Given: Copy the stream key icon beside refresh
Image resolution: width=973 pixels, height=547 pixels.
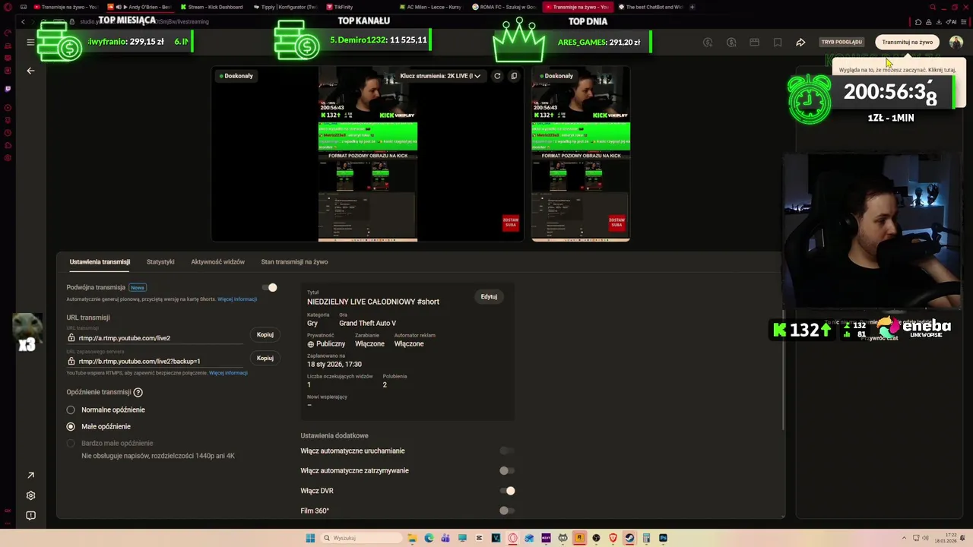Looking at the screenshot, I should pyautogui.click(x=514, y=76).
